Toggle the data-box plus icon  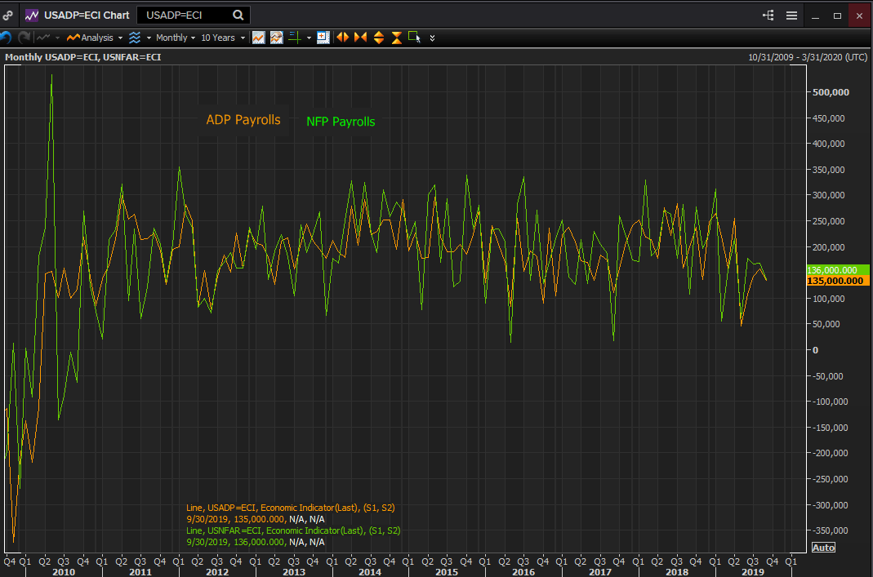(323, 38)
